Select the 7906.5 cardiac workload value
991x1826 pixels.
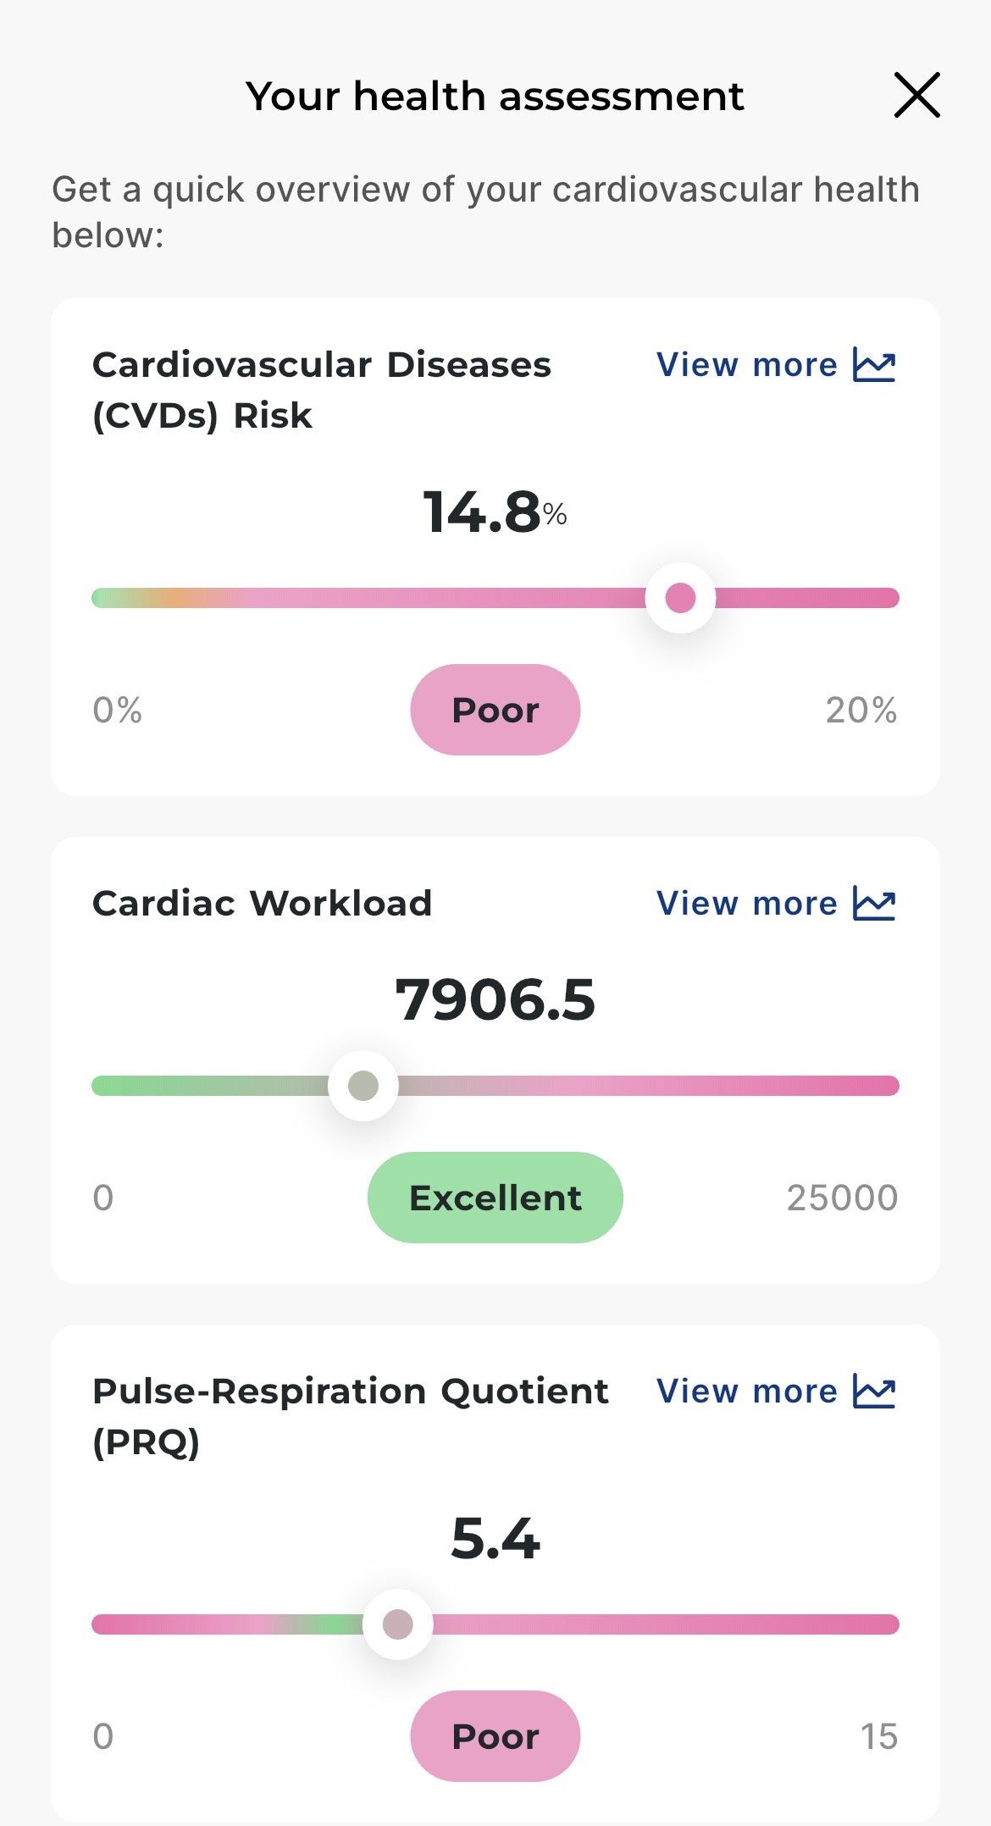point(495,999)
